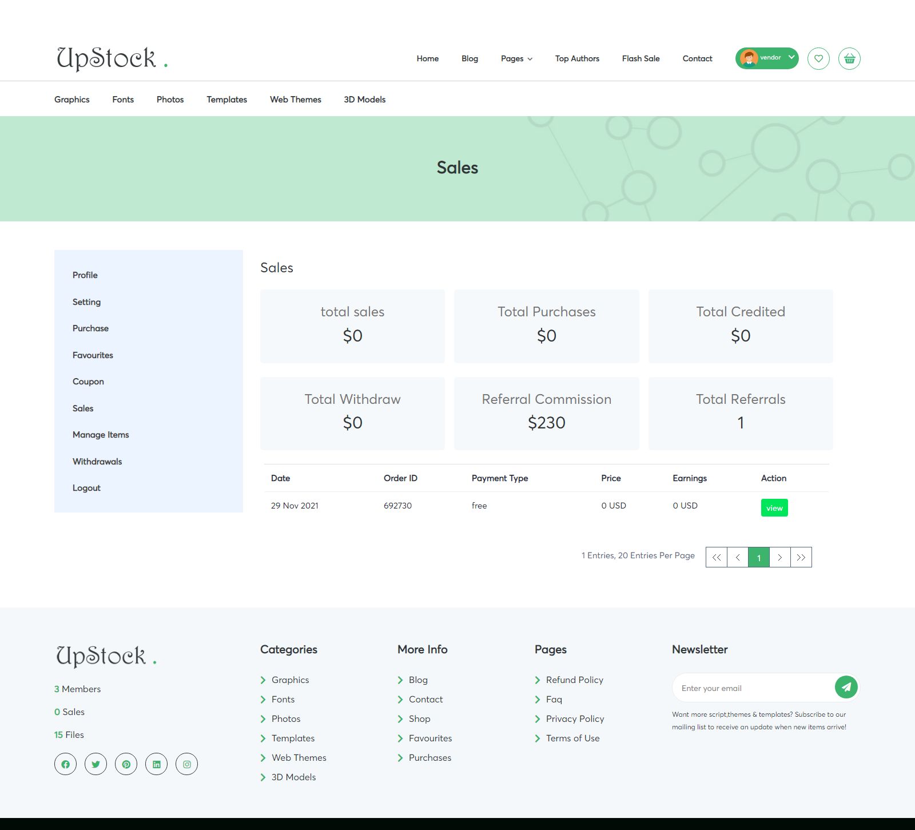The width and height of the screenshot is (915, 830).
Task: Open Manage Items in sidebar
Action: (x=101, y=435)
